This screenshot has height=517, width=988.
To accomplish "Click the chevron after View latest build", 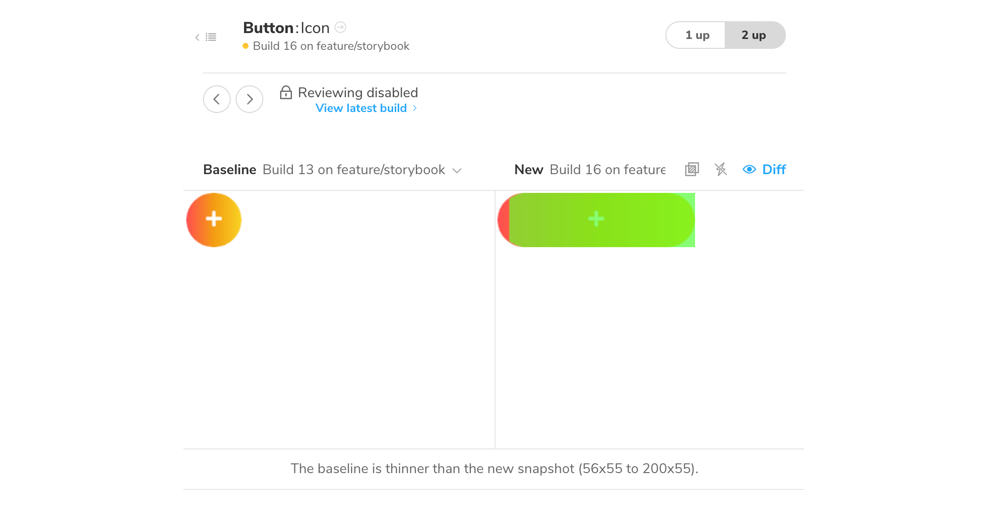I will pos(414,108).
